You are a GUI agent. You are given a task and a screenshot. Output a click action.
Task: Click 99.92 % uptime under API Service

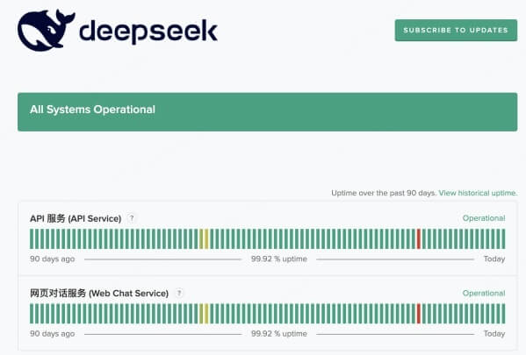[279, 259]
